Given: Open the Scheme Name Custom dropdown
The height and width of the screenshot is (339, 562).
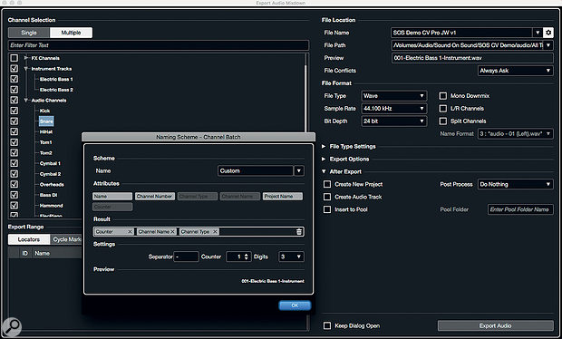Looking at the screenshot, I should (x=299, y=171).
